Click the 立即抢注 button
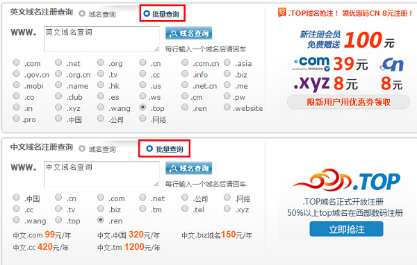This screenshot has width=417, height=265. 346,229
